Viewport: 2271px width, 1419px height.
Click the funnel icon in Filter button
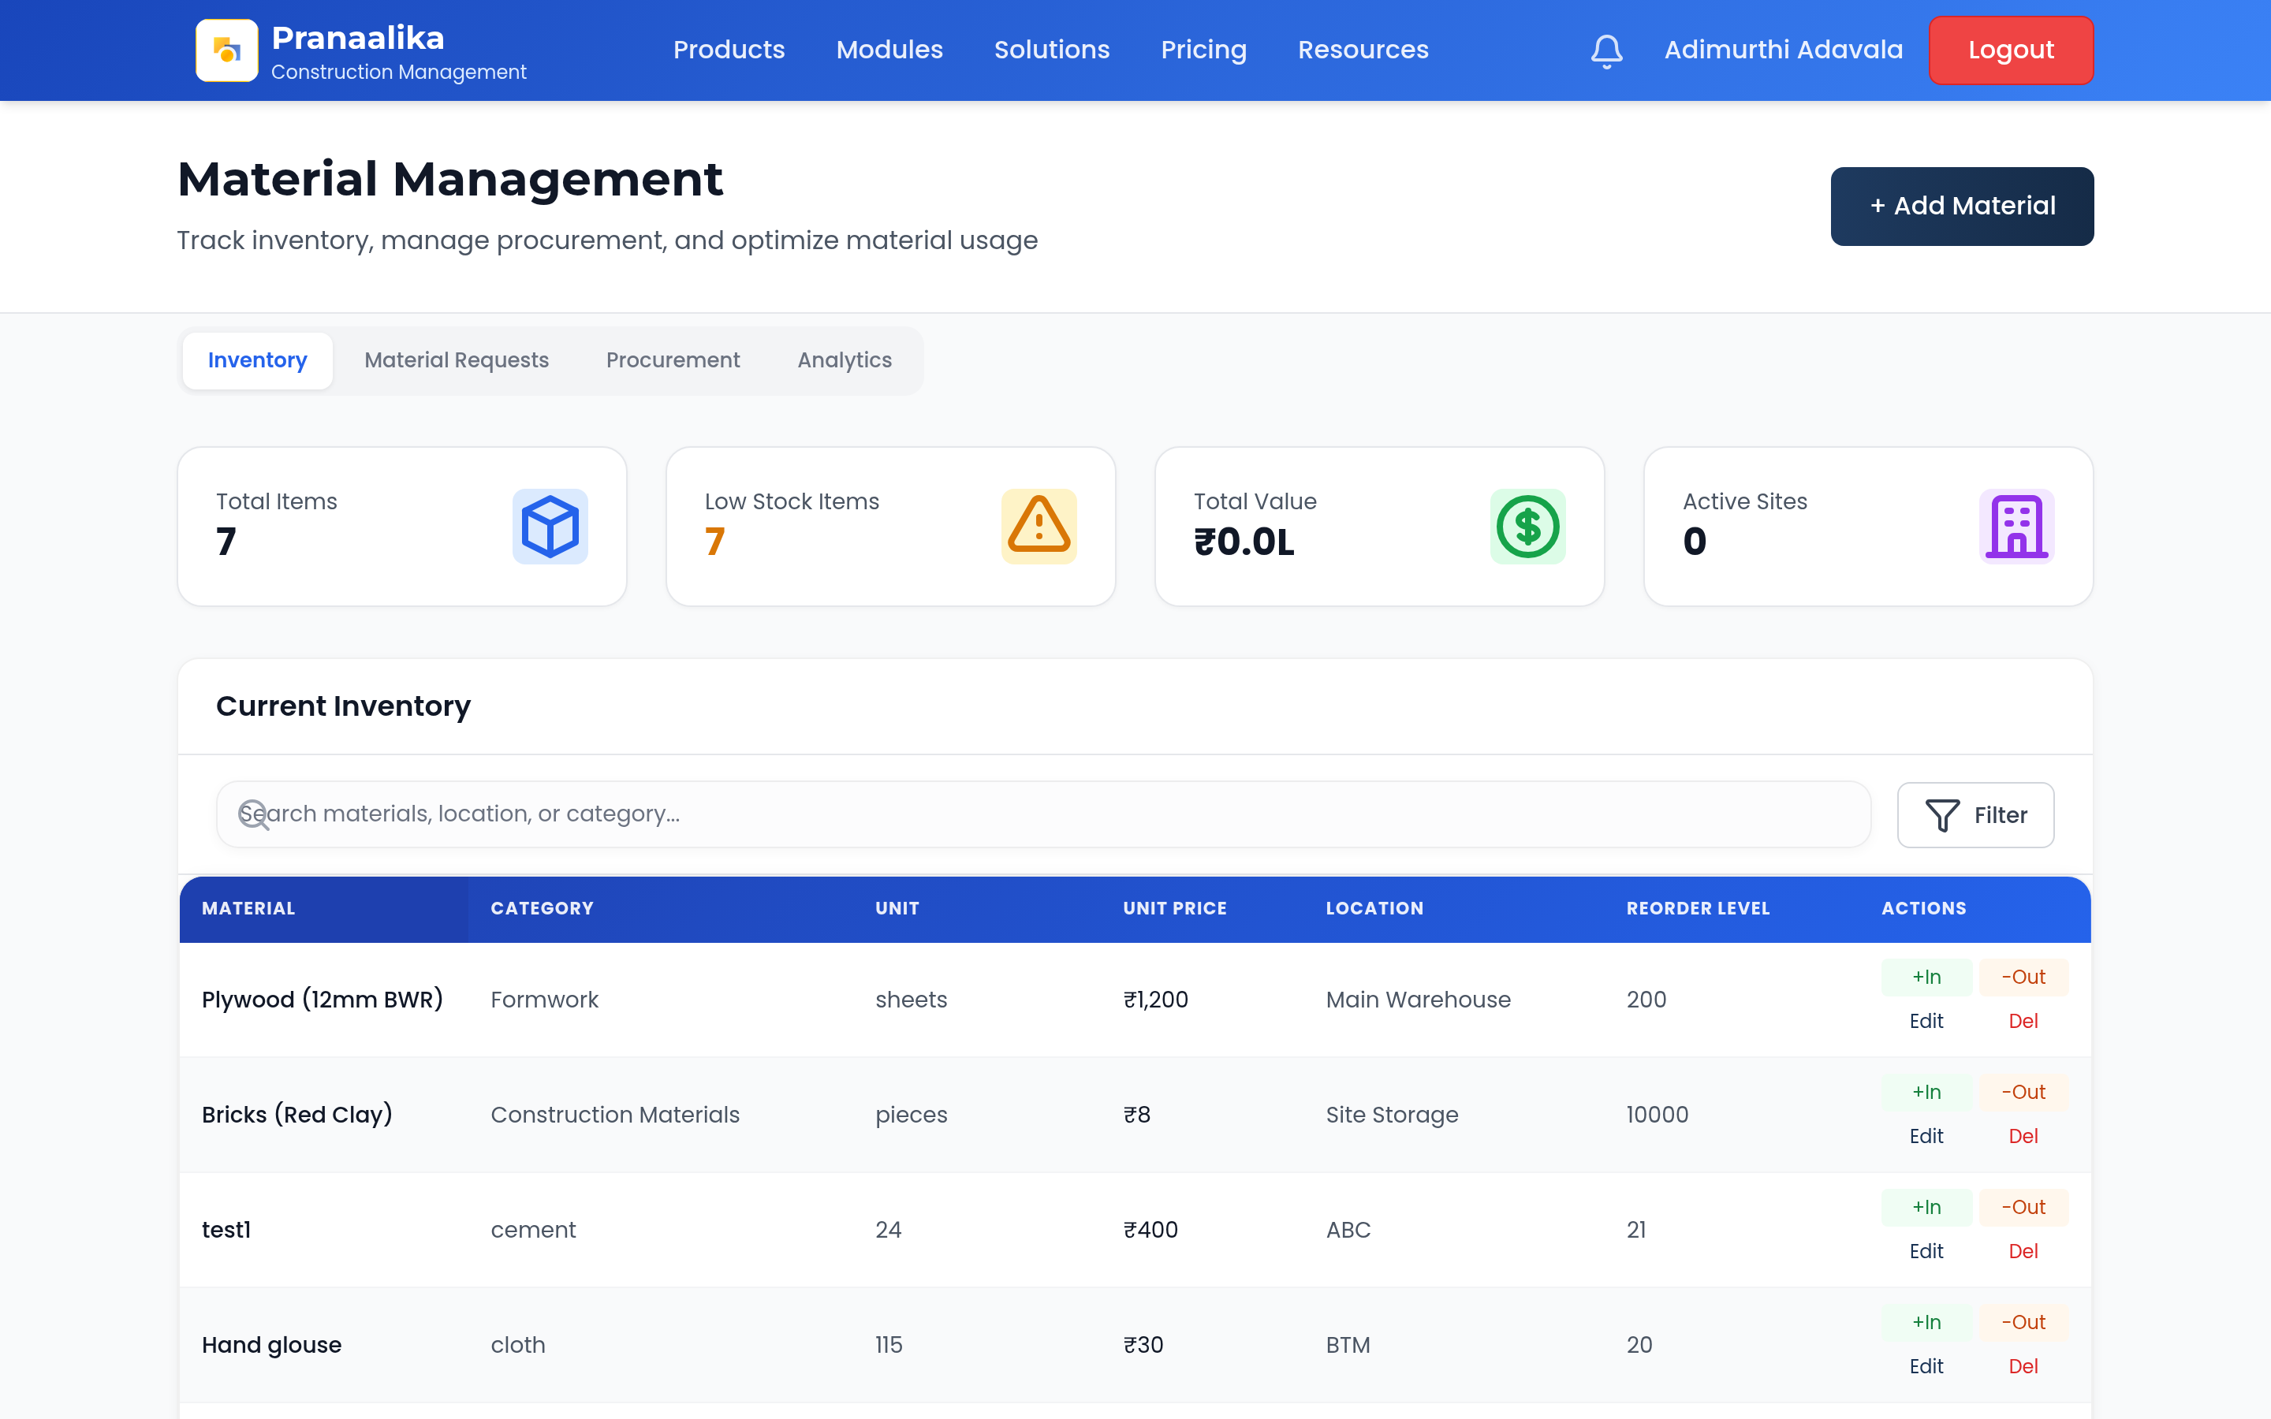(1942, 814)
